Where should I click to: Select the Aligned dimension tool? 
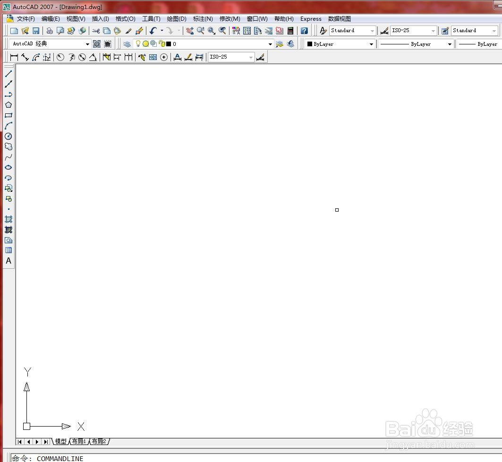pyautogui.click(x=25, y=57)
